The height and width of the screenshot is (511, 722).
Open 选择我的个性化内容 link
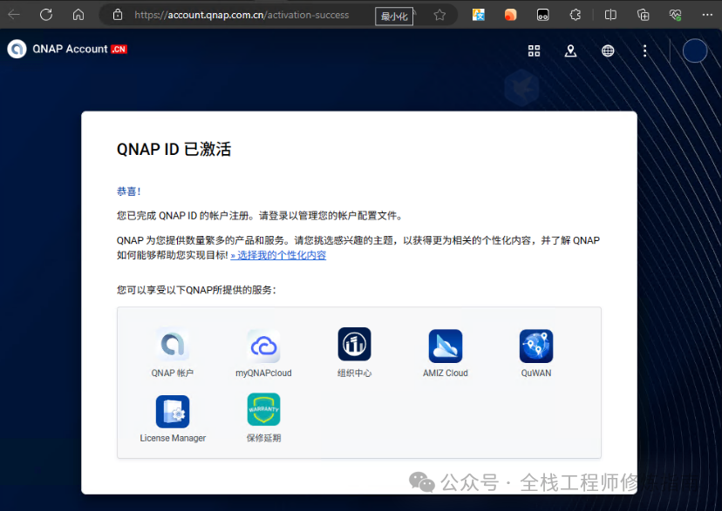pos(278,255)
